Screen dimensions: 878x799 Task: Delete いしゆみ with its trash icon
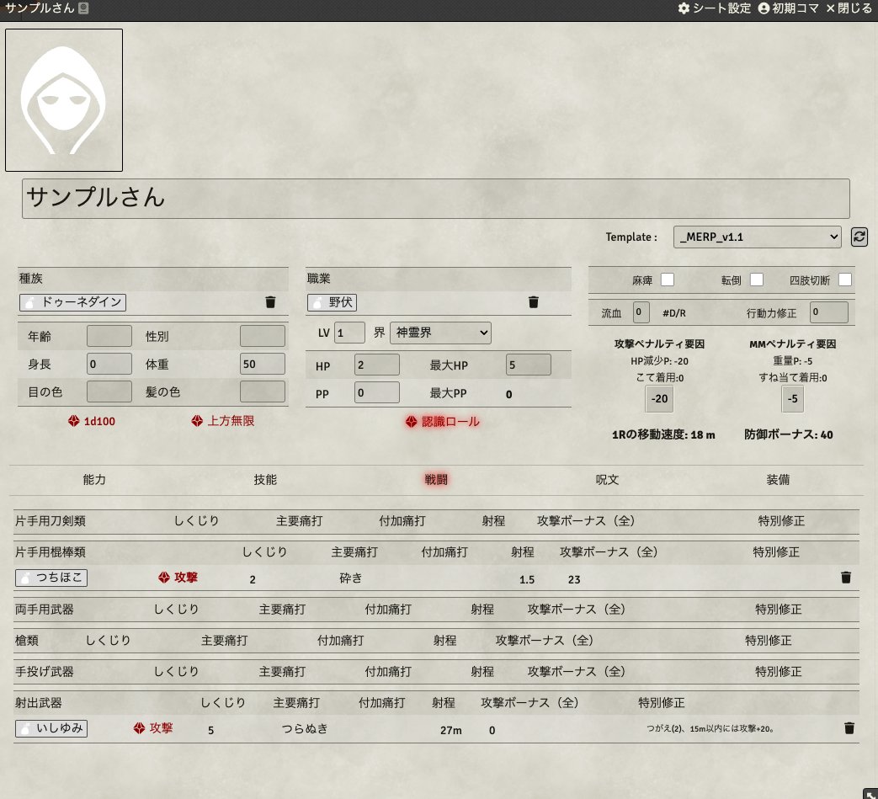849,728
